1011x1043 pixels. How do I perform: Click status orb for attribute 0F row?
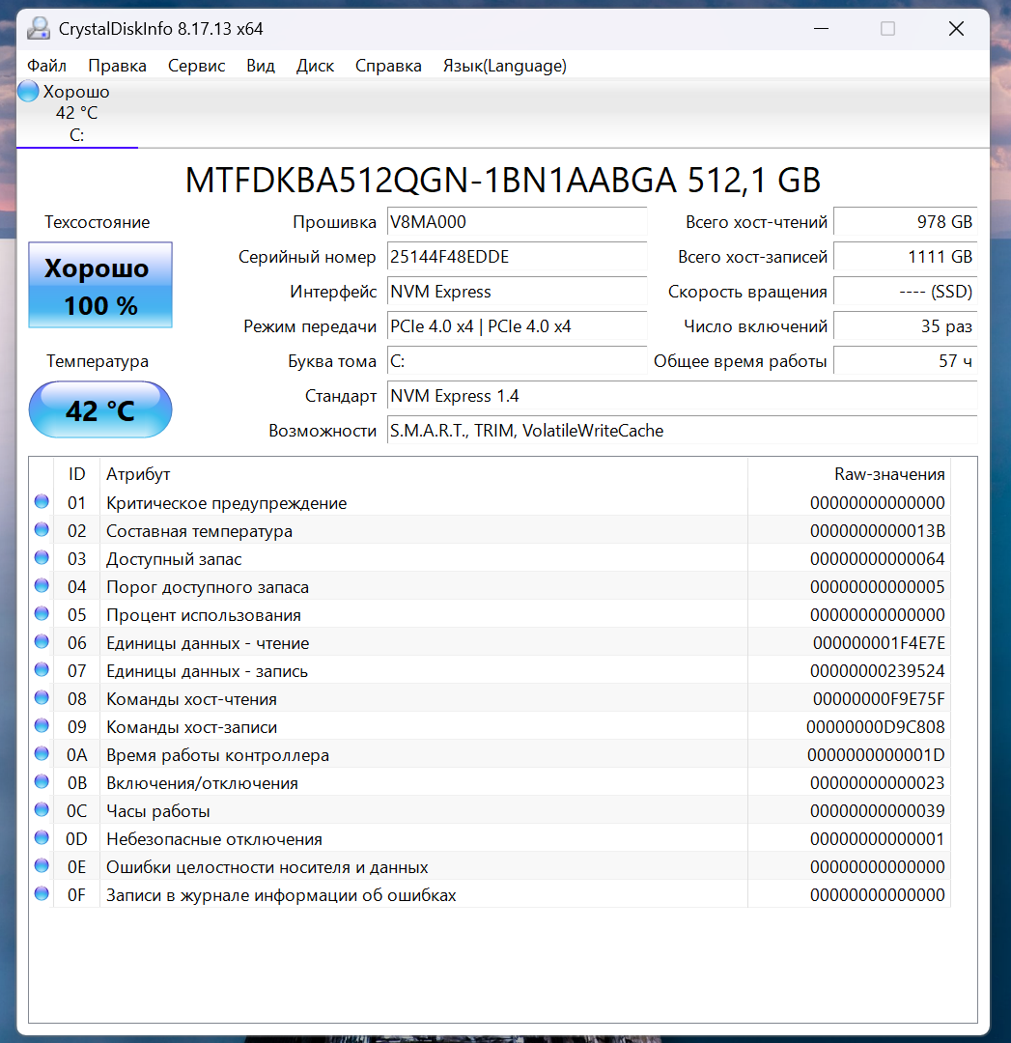(x=42, y=893)
